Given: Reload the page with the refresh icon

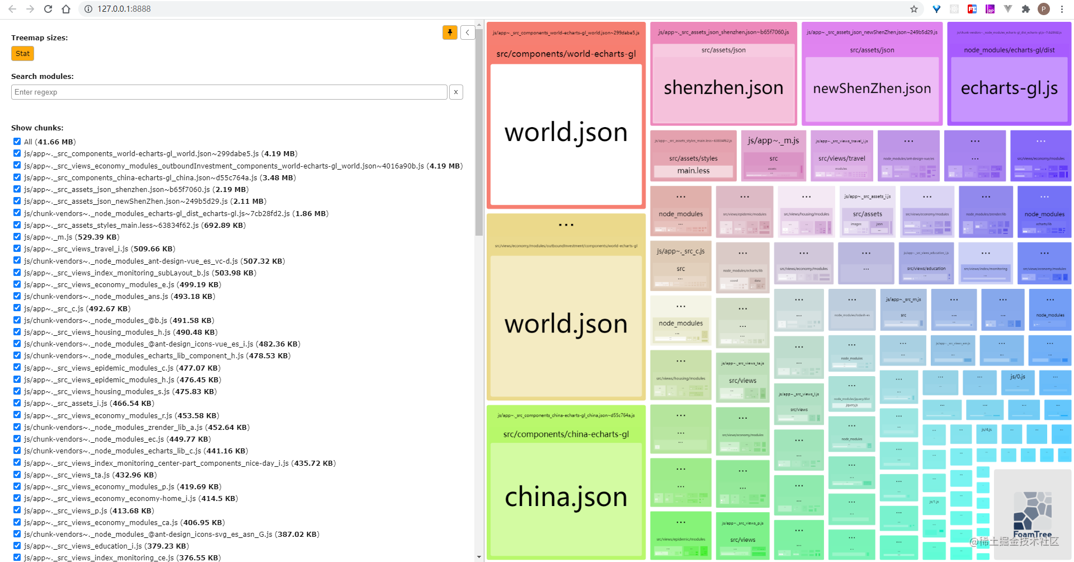Looking at the screenshot, I should tap(48, 9).
